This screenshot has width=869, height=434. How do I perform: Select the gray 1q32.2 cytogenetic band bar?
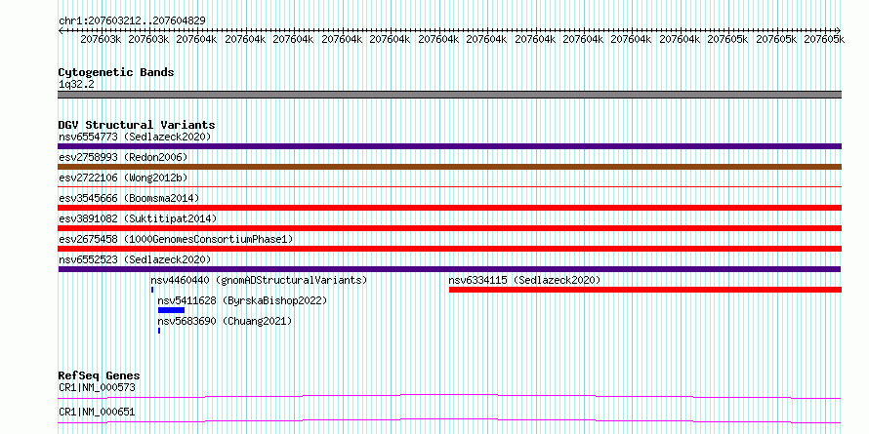449,95
